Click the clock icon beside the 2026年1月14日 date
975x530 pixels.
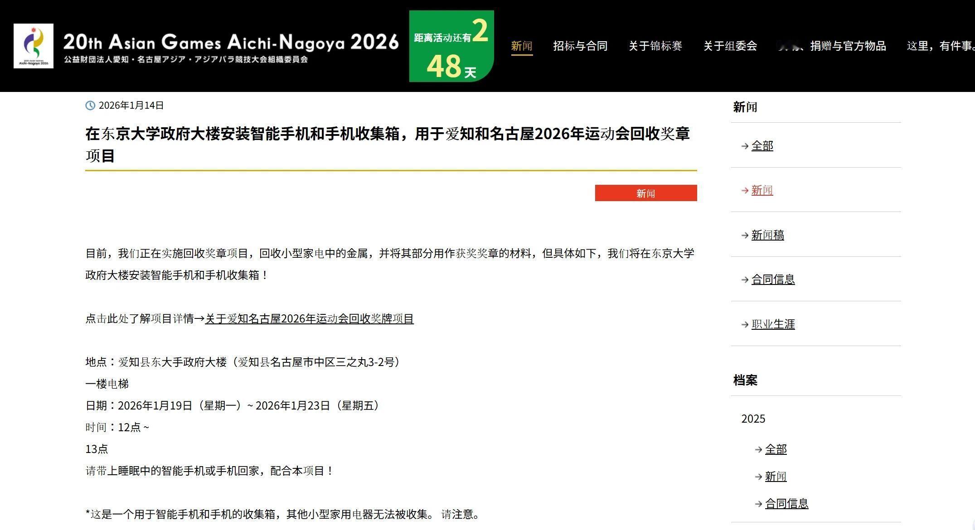point(90,106)
